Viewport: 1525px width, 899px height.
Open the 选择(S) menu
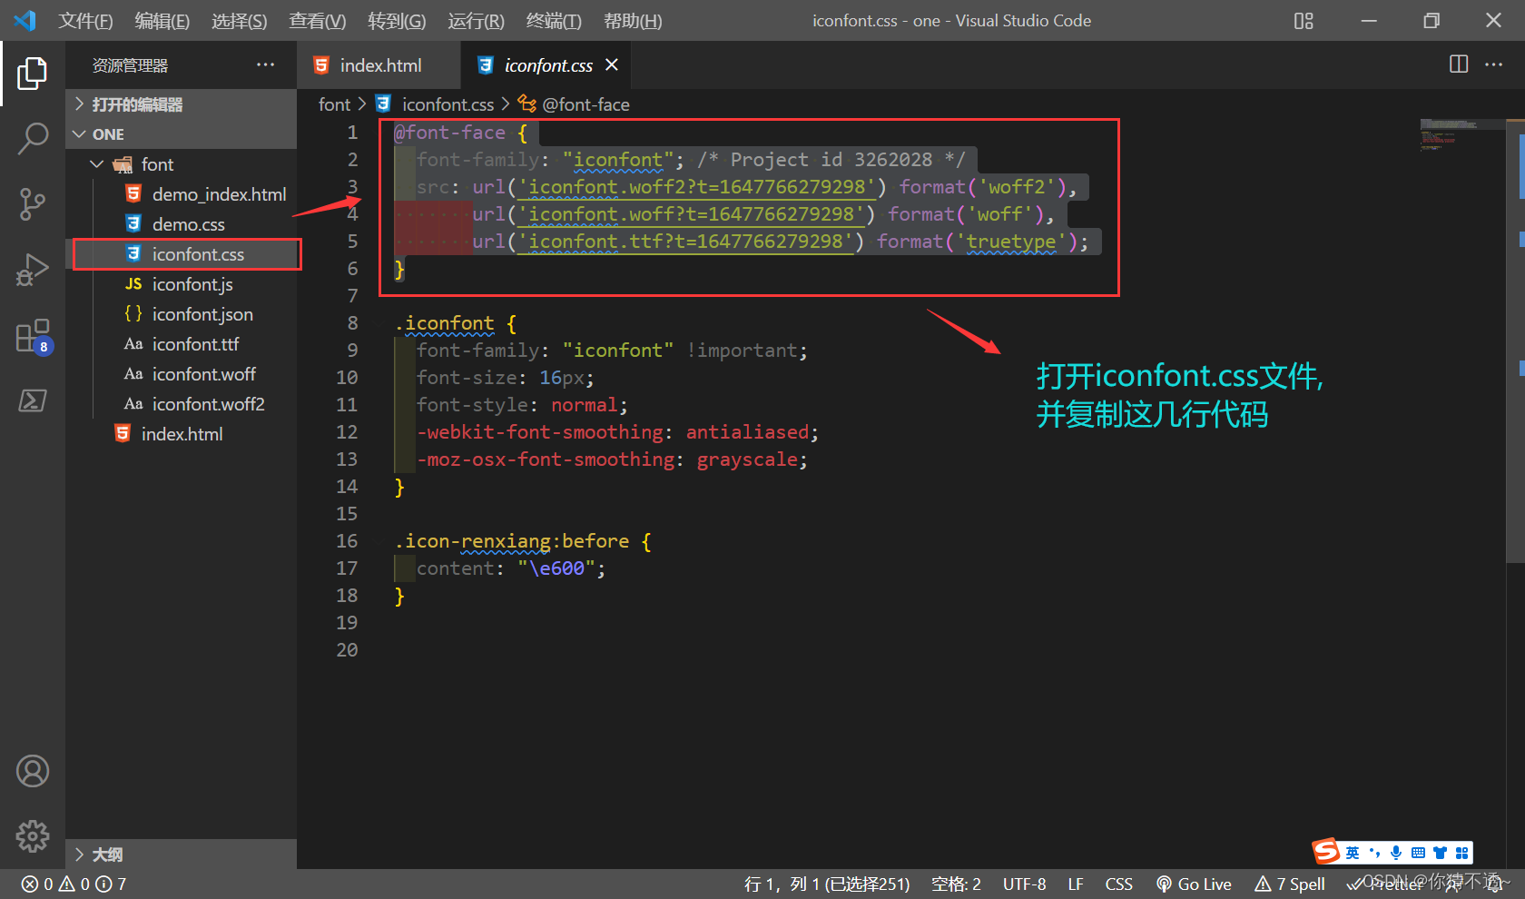[x=240, y=21]
